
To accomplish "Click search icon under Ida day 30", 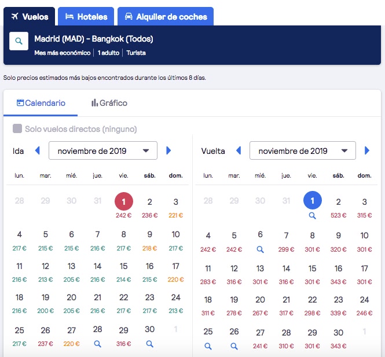I will tap(149, 344).
